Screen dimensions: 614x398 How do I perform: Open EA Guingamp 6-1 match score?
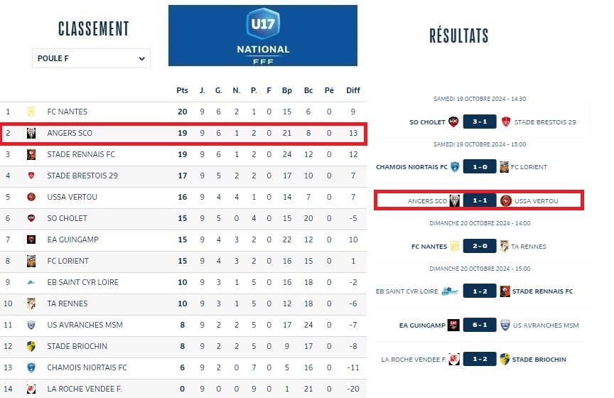(480, 326)
